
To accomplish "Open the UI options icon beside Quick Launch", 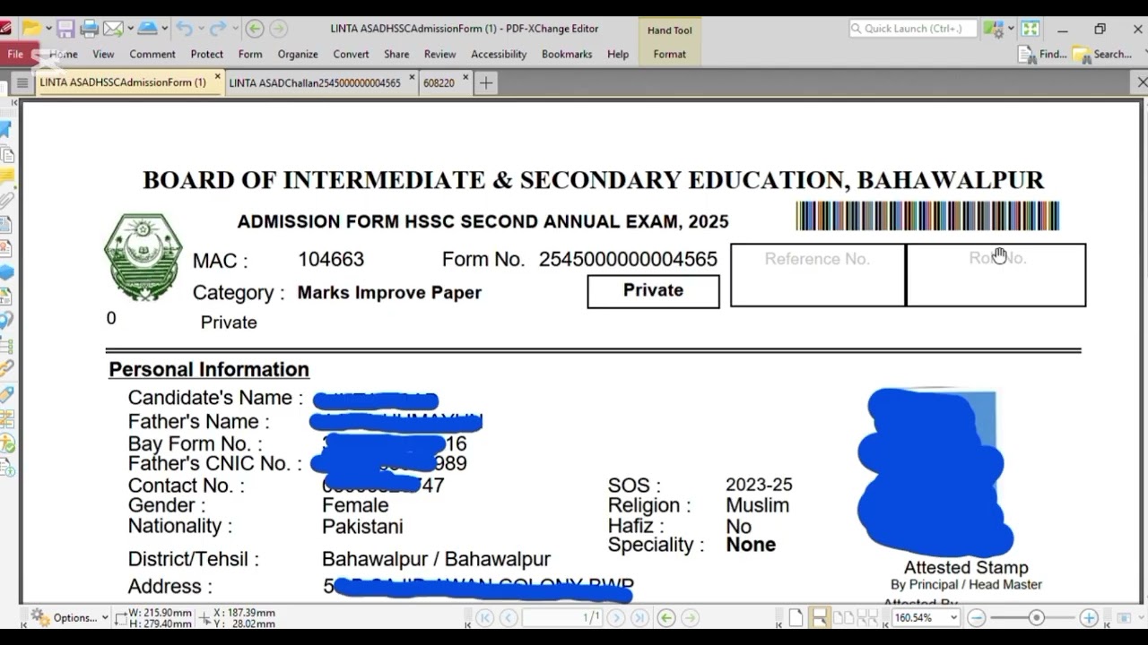I will tap(992, 29).
